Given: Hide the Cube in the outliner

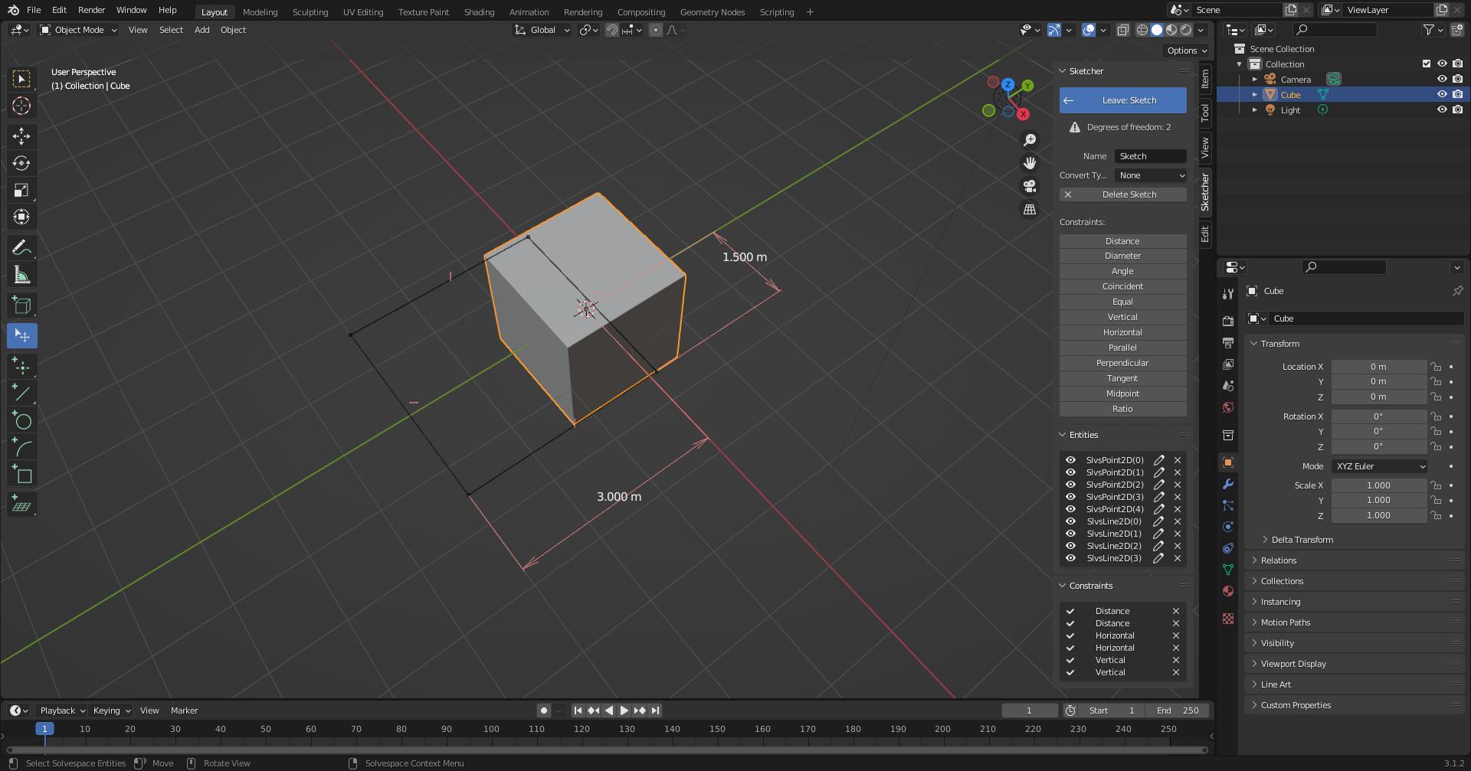Looking at the screenshot, I should pos(1441,94).
